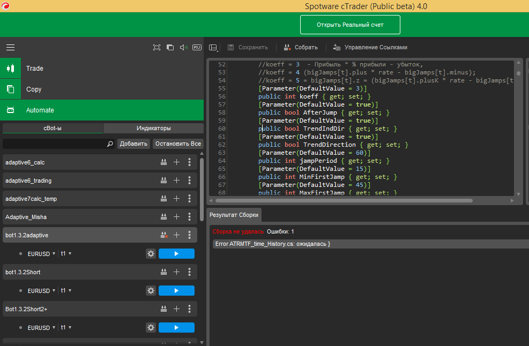Click the Сохранить save button
This screenshot has height=346, width=529.
pyautogui.click(x=248, y=48)
